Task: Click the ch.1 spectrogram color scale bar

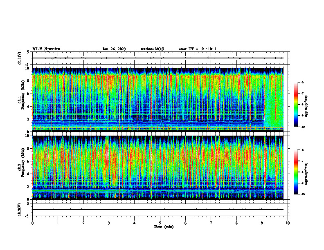Action: click(x=296, y=105)
